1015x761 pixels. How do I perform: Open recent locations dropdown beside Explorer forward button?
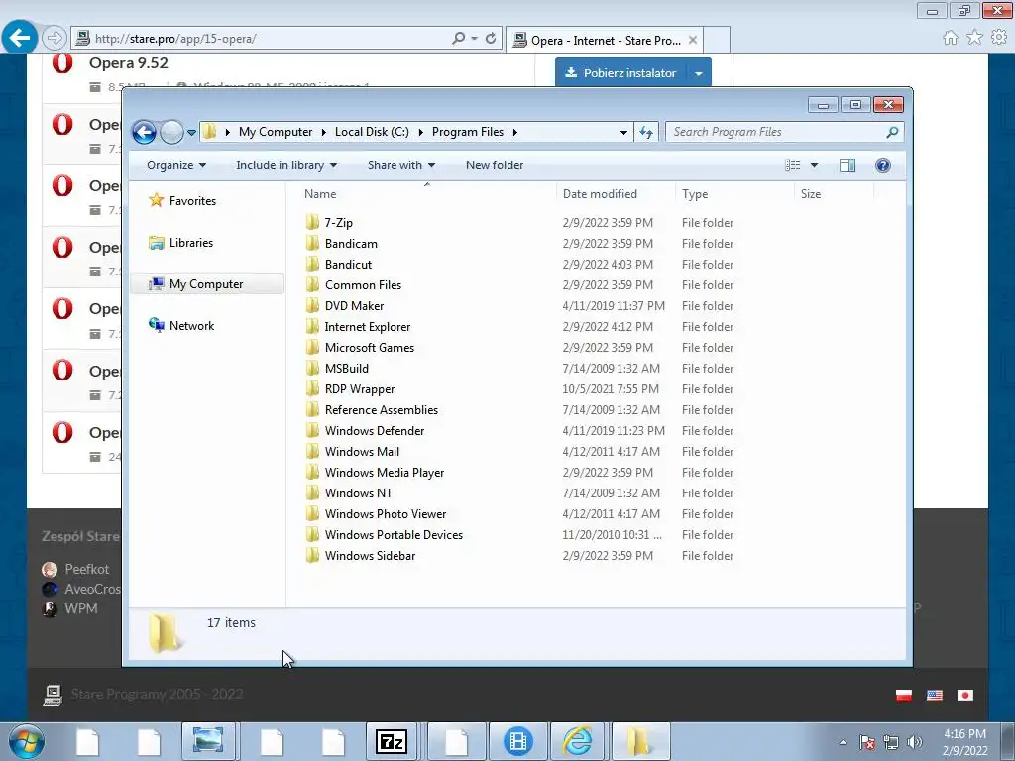point(191,132)
